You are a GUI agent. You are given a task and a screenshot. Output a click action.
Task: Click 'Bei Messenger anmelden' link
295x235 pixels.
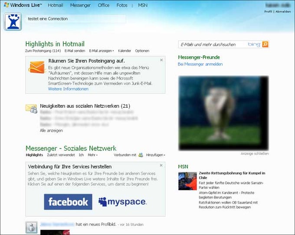point(200,64)
